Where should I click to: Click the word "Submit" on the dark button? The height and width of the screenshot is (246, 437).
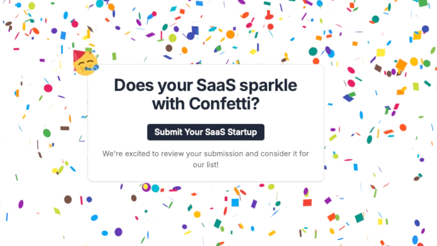(168, 132)
